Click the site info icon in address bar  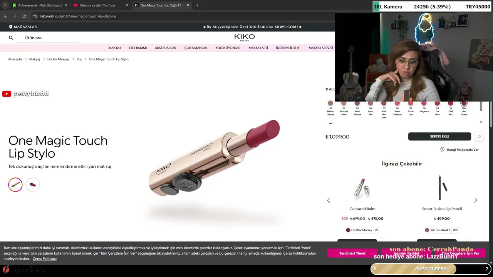(x=35, y=16)
